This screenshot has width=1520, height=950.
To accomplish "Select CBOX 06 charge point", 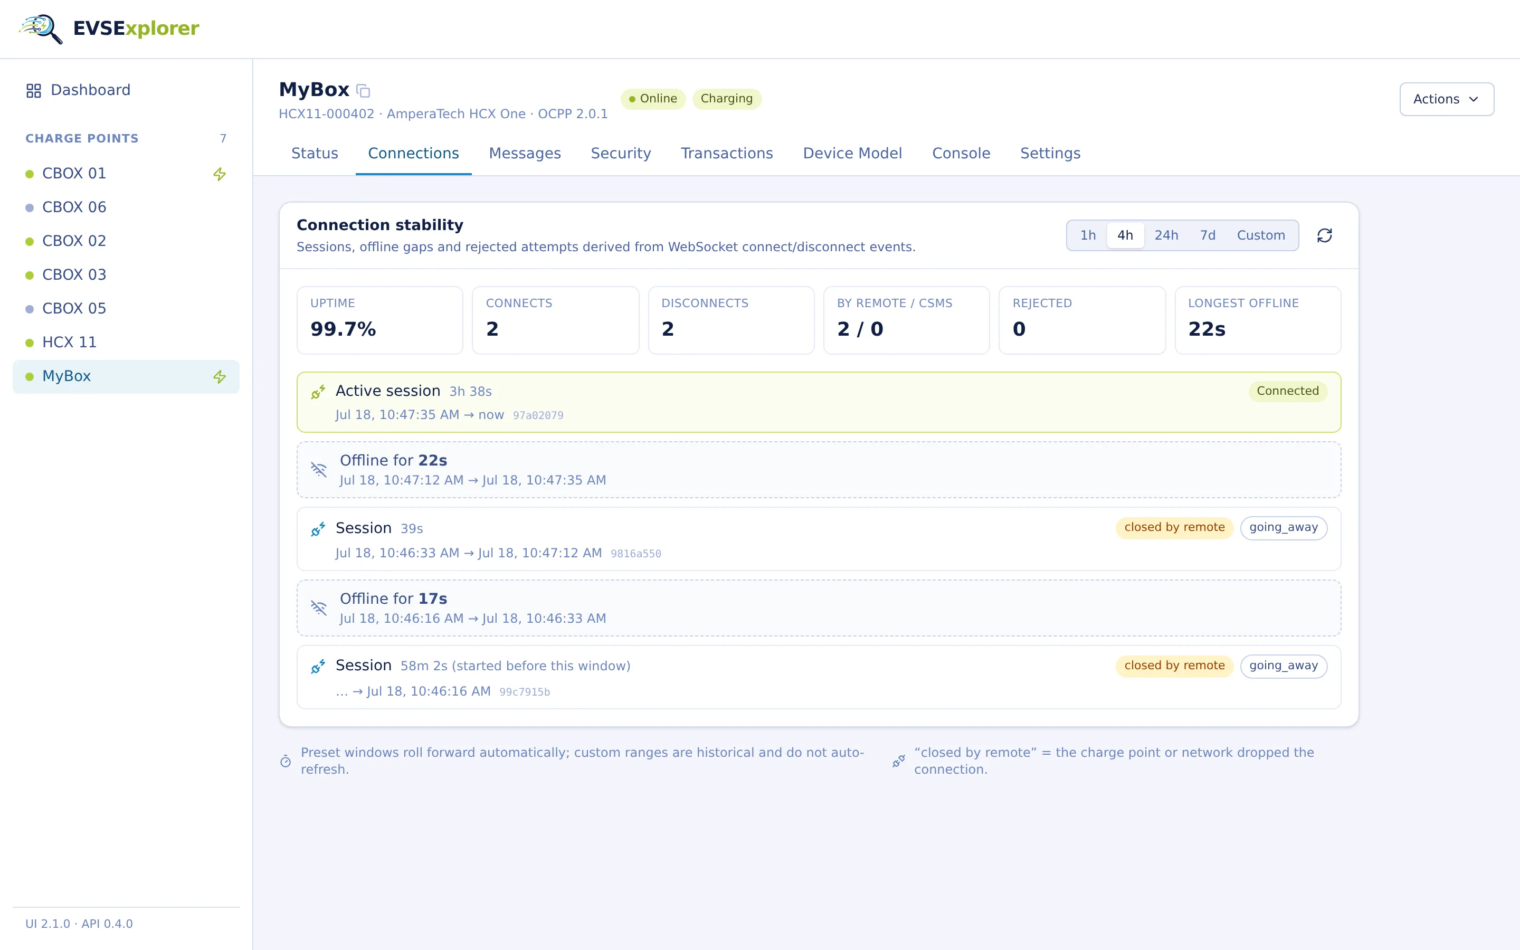I will pyautogui.click(x=126, y=208).
